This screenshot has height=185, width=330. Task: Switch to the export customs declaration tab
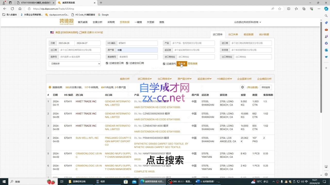[233, 34]
